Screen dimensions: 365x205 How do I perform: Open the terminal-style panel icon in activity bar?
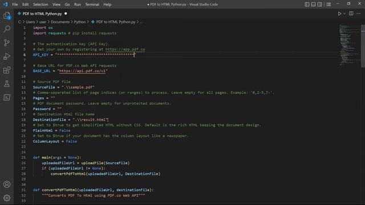coord(7,97)
